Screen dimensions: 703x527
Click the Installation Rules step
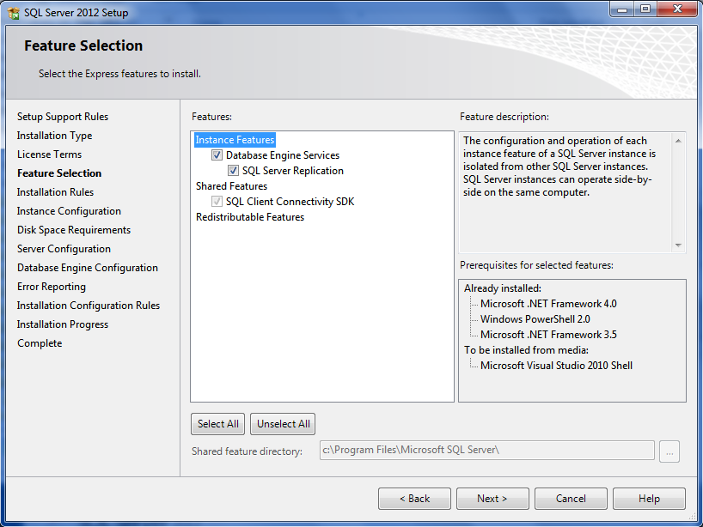[x=55, y=192]
